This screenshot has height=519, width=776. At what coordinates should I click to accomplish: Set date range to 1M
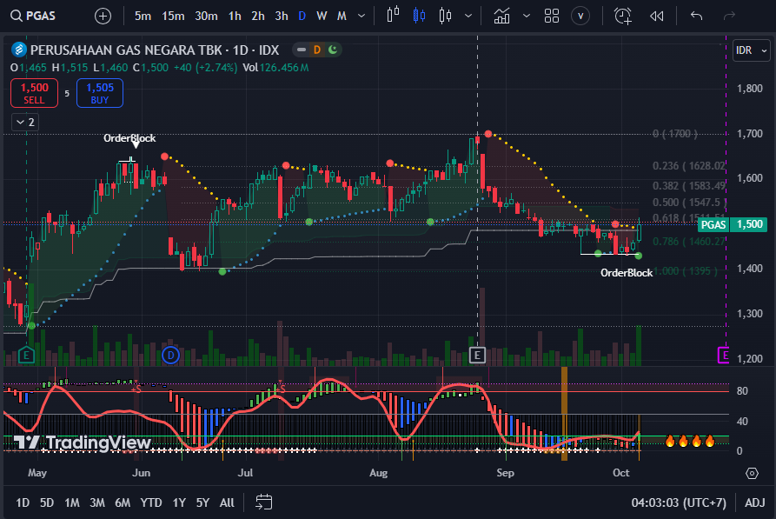pos(72,502)
